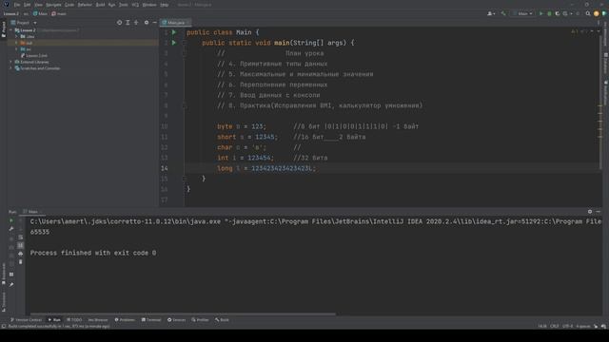Click main method in breadcrumb bar

[59, 13]
